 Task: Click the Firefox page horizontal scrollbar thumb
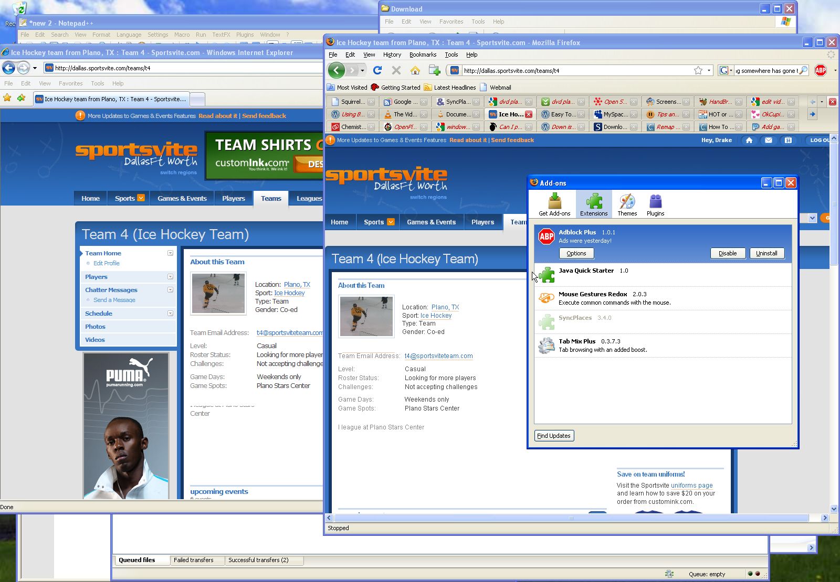point(571,518)
